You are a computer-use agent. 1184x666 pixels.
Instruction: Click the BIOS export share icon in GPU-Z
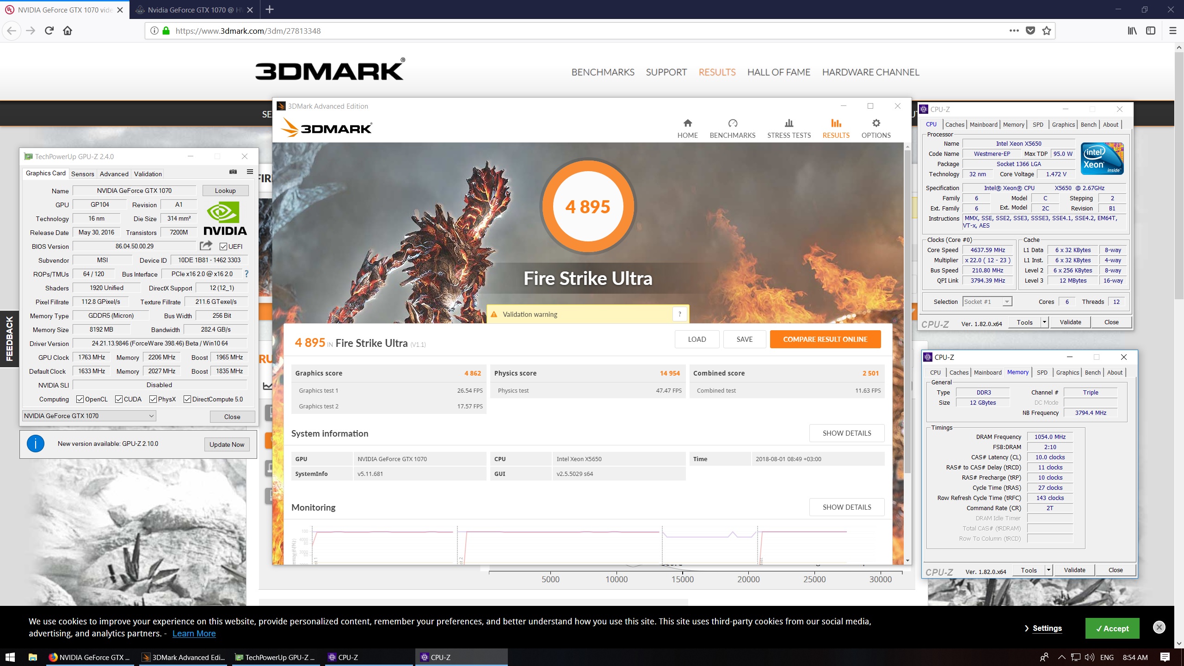[206, 246]
